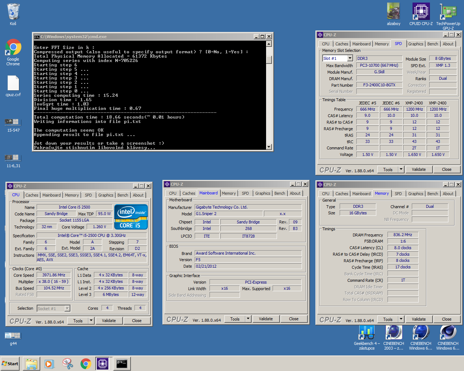Expand Tools dropdown arrow in Memory window
This screenshot has height=371, width=464.
coord(401,320)
